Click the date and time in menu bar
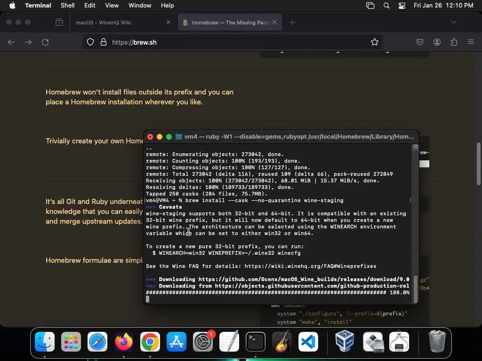The width and height of the screenshot is (482, 361). (x=443, y=6)
